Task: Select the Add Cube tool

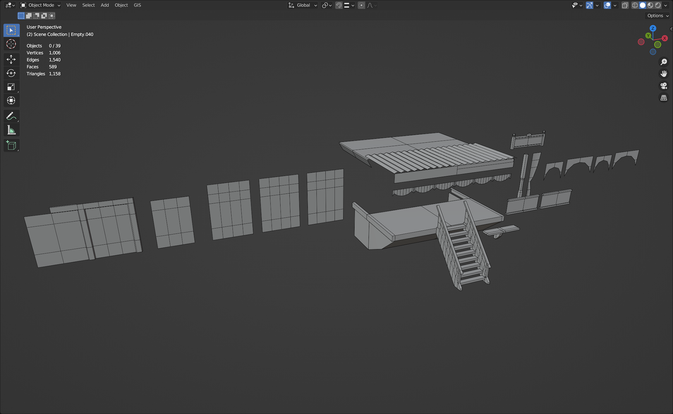Action: point(11,145)
